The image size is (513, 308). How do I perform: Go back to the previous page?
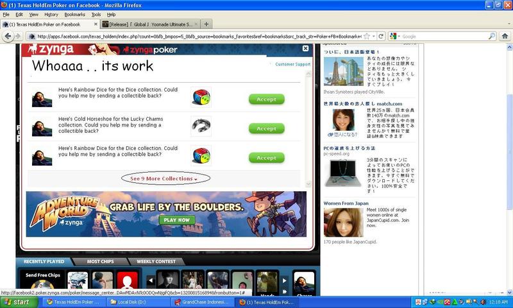[x=8, y=36]
